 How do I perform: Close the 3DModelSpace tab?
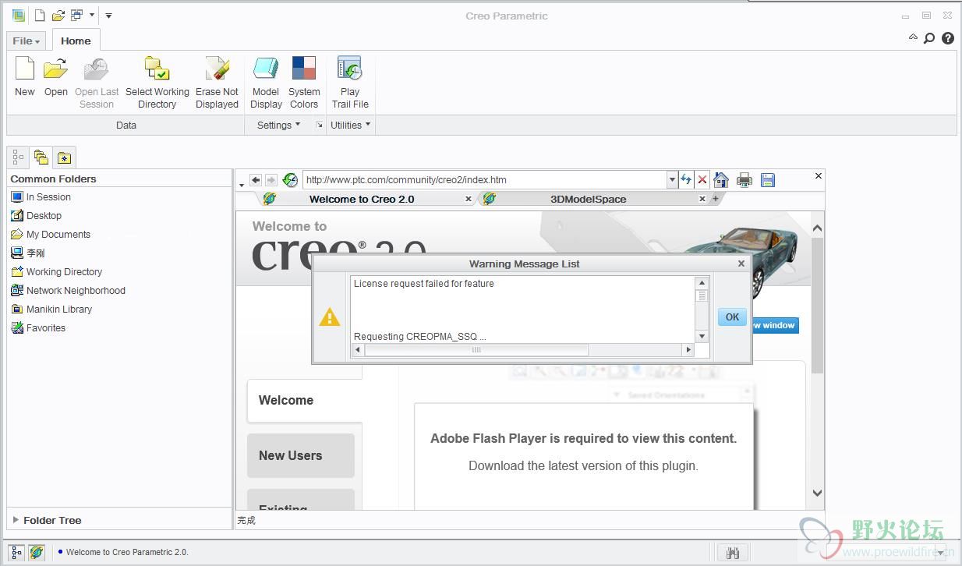[x=702, y=200]
